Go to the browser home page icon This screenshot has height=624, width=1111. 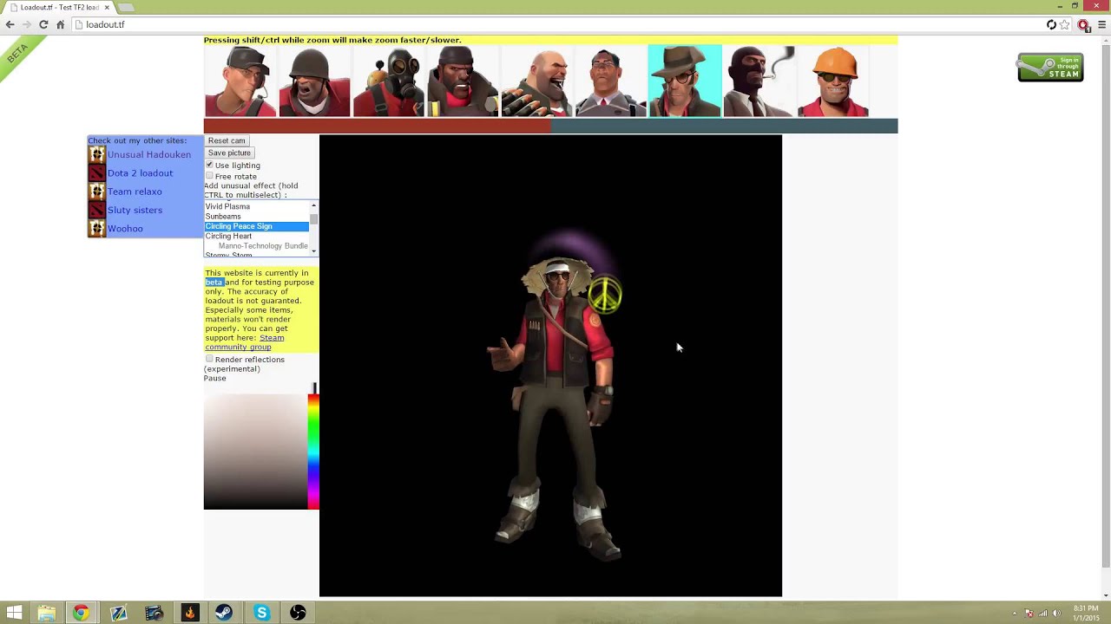point(60,24)
